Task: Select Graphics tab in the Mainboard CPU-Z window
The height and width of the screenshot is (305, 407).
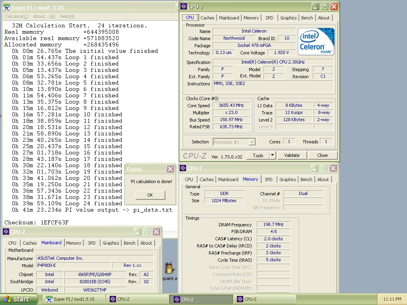Action: coord(110,243)
